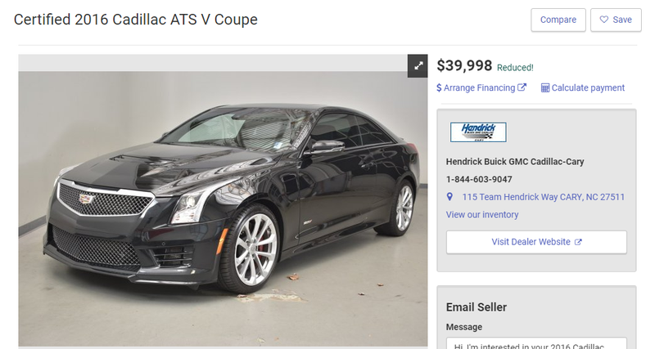Open Visit Dealer Website button

point(536,242)
